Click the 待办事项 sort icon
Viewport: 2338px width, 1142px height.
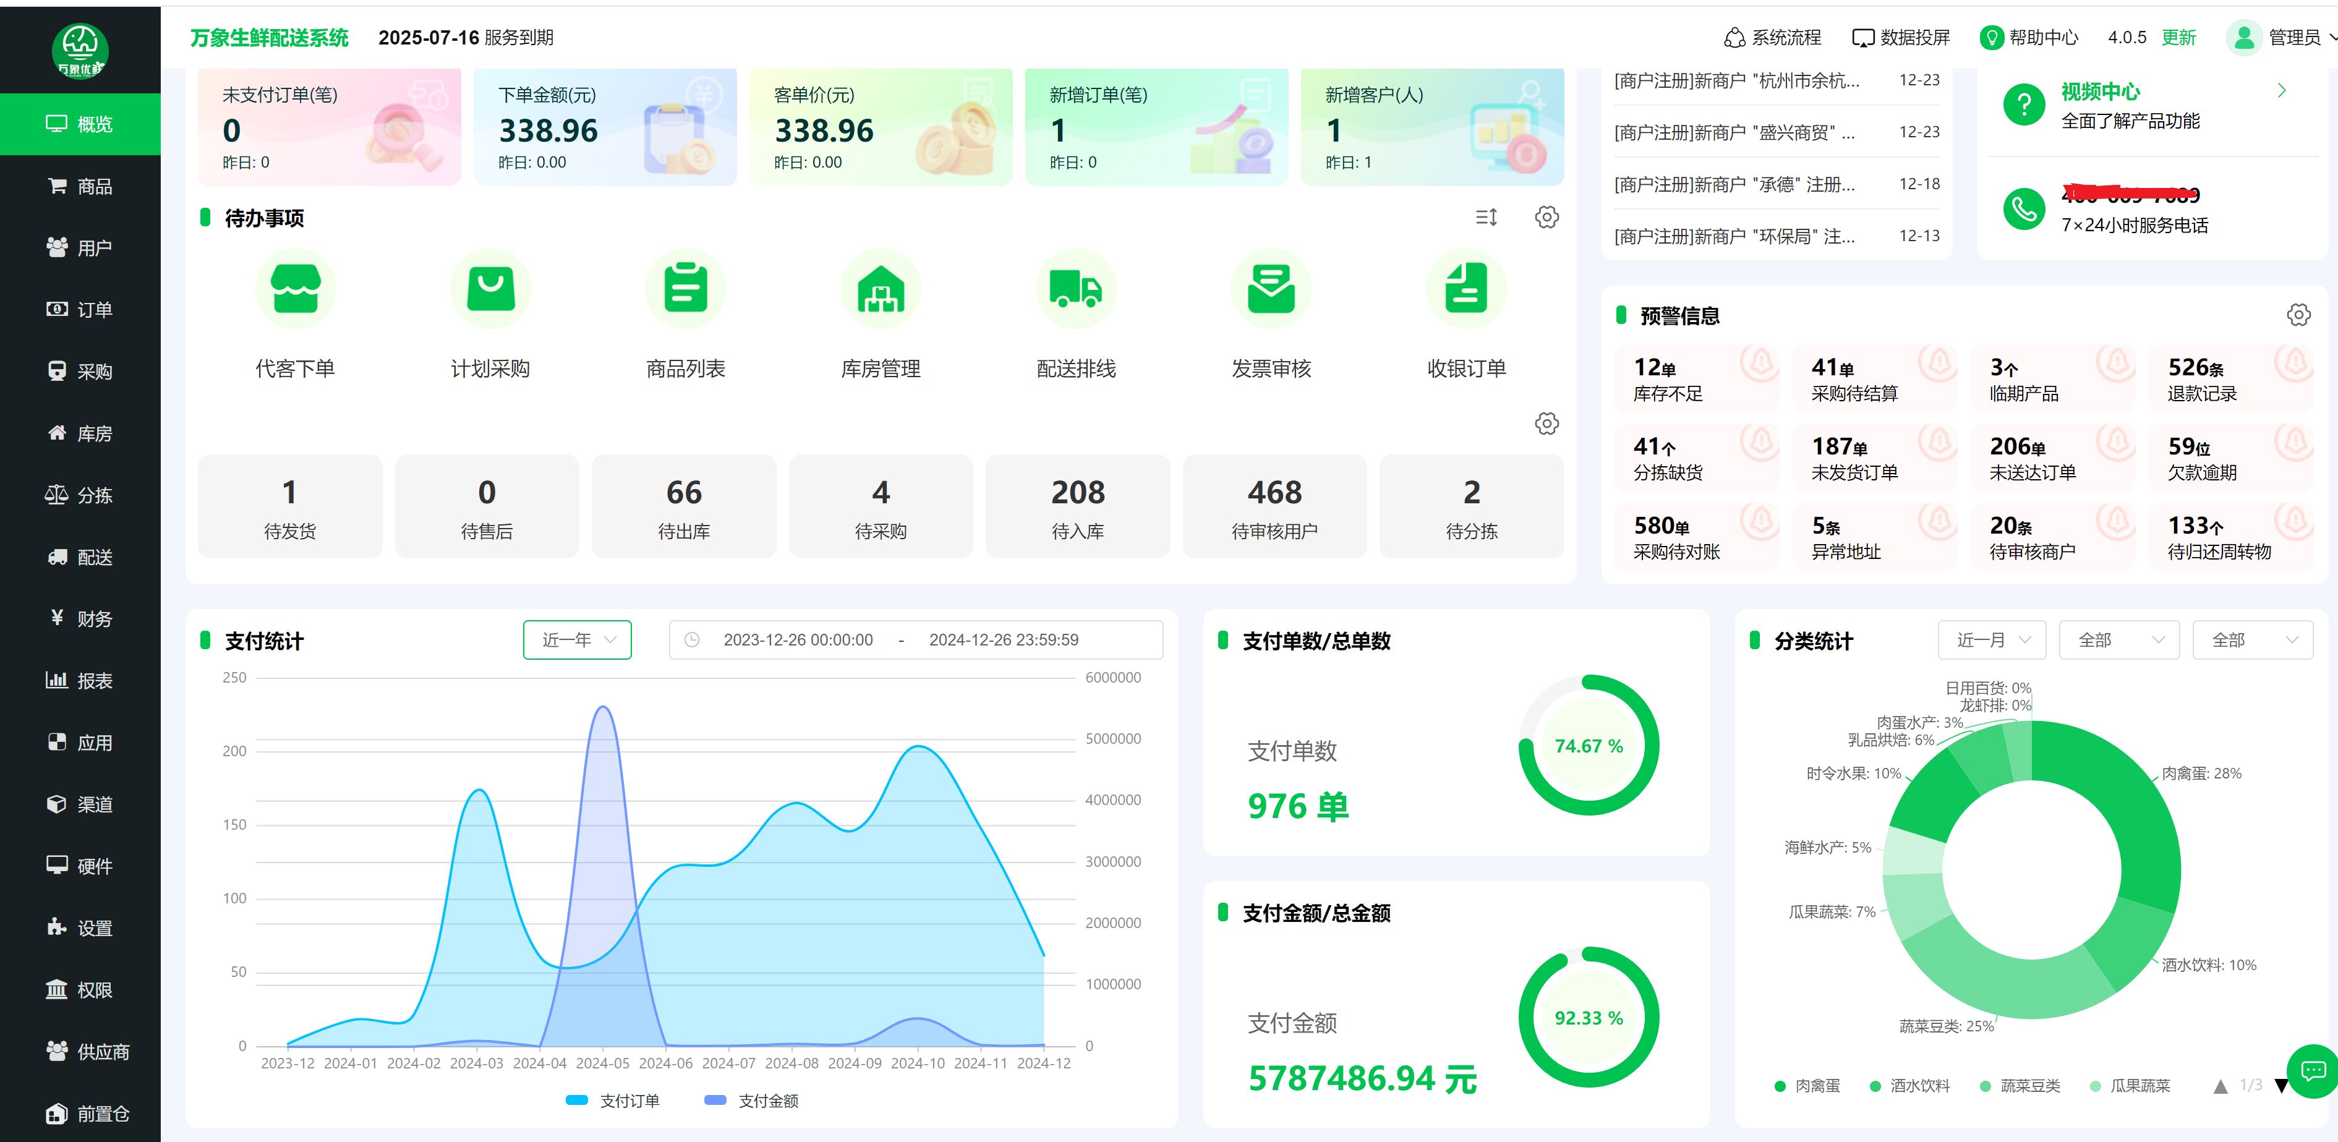point(1486,217)
